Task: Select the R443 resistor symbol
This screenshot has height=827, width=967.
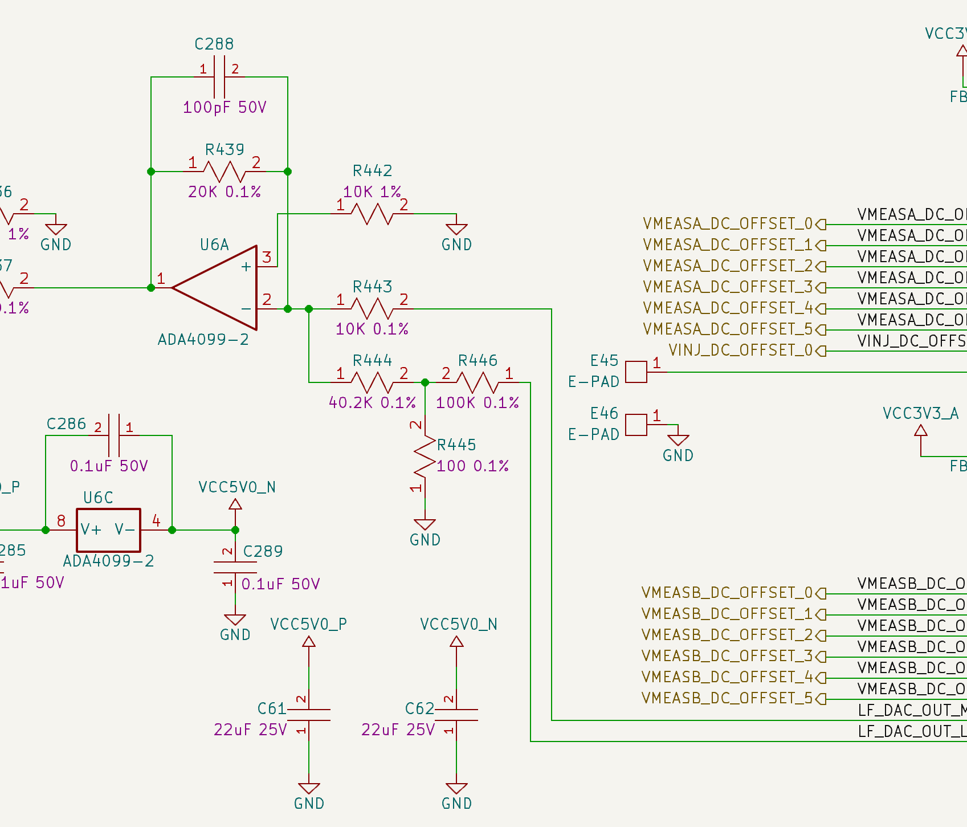Action: (372, 309)
